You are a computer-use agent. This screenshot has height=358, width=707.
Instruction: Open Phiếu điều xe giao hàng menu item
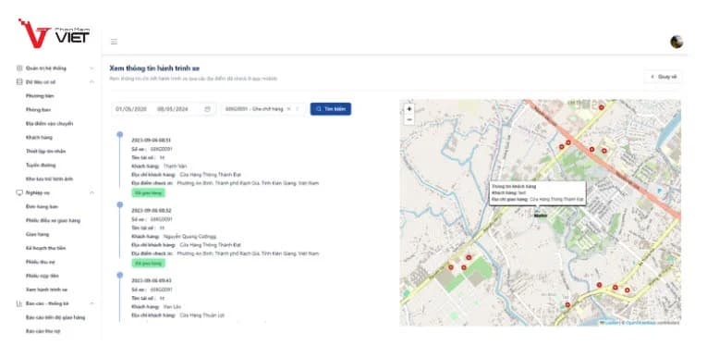53,220
